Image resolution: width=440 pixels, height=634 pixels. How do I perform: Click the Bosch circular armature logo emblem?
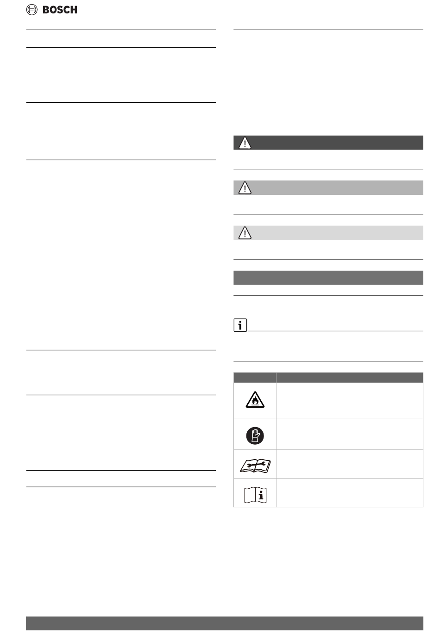click(32, 10)
